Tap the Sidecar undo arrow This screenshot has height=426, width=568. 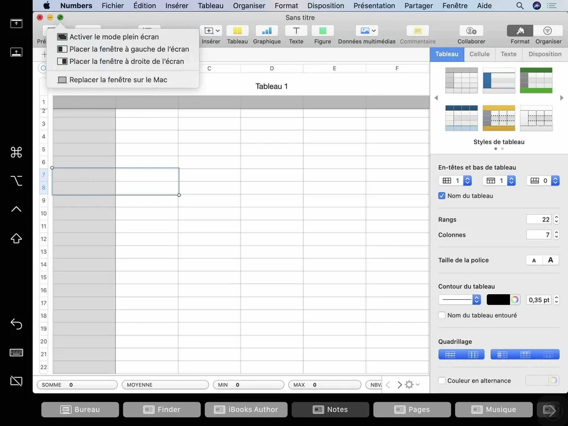pos(16,324)
